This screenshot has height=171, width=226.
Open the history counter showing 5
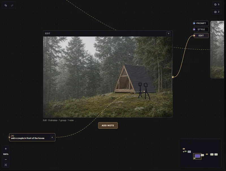[x=217, y=5]
